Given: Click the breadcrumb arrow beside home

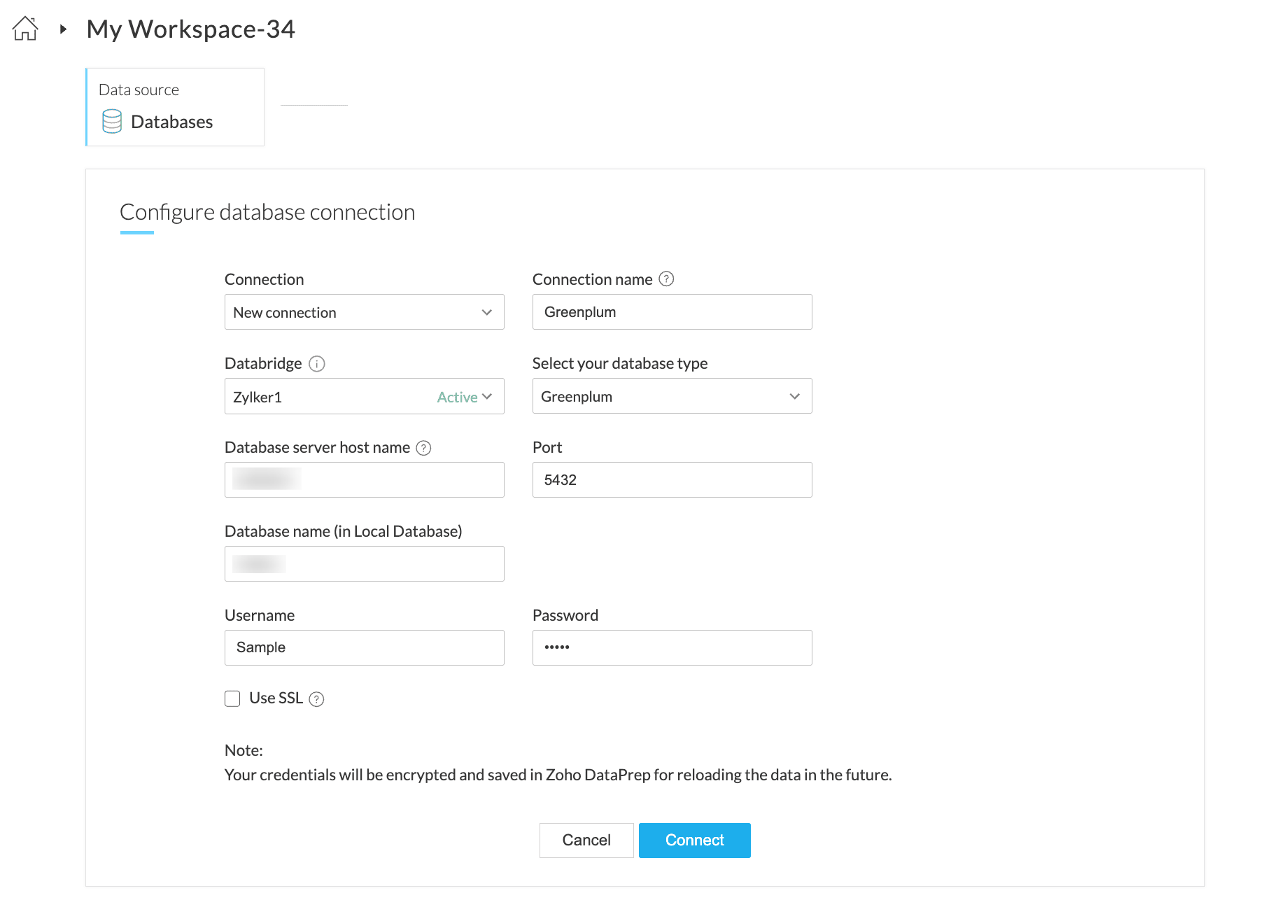Looking at the screenshot, I should click(63, 29).
